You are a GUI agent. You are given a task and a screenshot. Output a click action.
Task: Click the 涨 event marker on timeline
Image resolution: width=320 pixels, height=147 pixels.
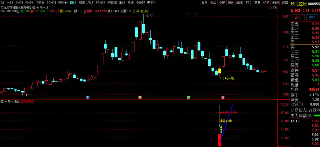pyautogui.click(x=223, y=97)
